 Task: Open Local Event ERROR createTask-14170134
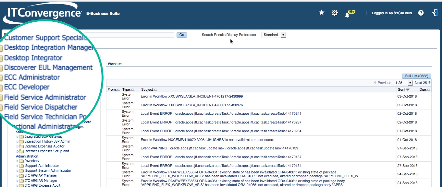[221, 166]
